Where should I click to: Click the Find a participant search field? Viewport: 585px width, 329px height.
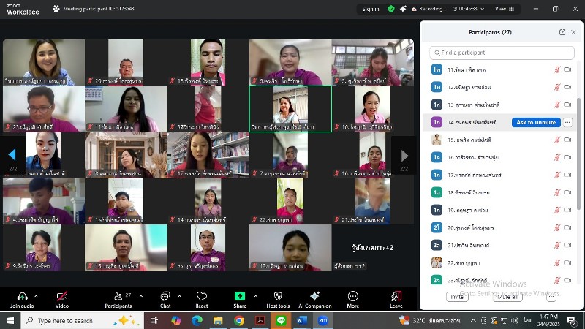coord(502,53)
